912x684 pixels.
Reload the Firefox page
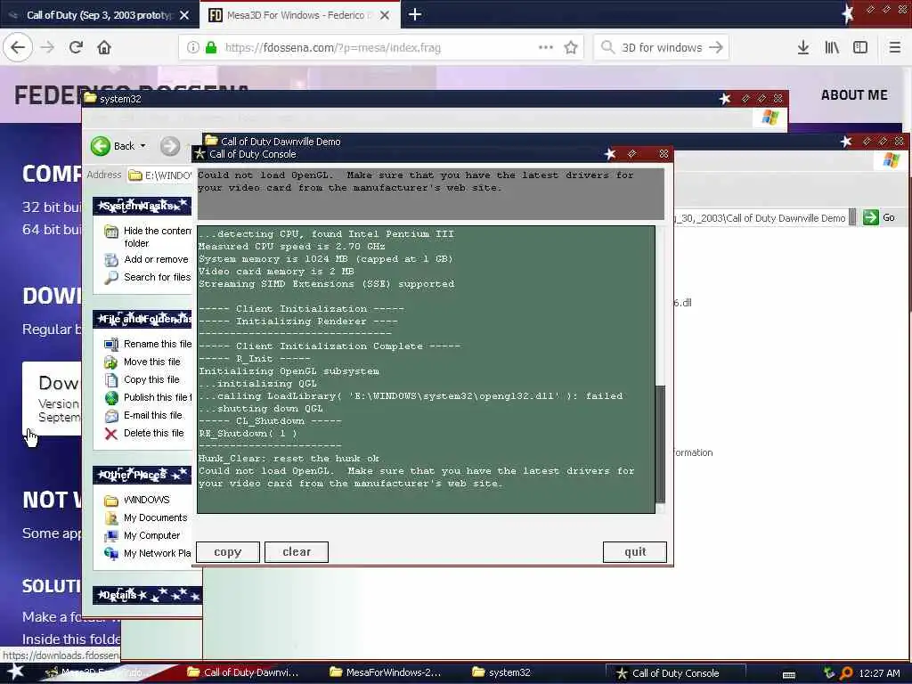coord(76,47)
